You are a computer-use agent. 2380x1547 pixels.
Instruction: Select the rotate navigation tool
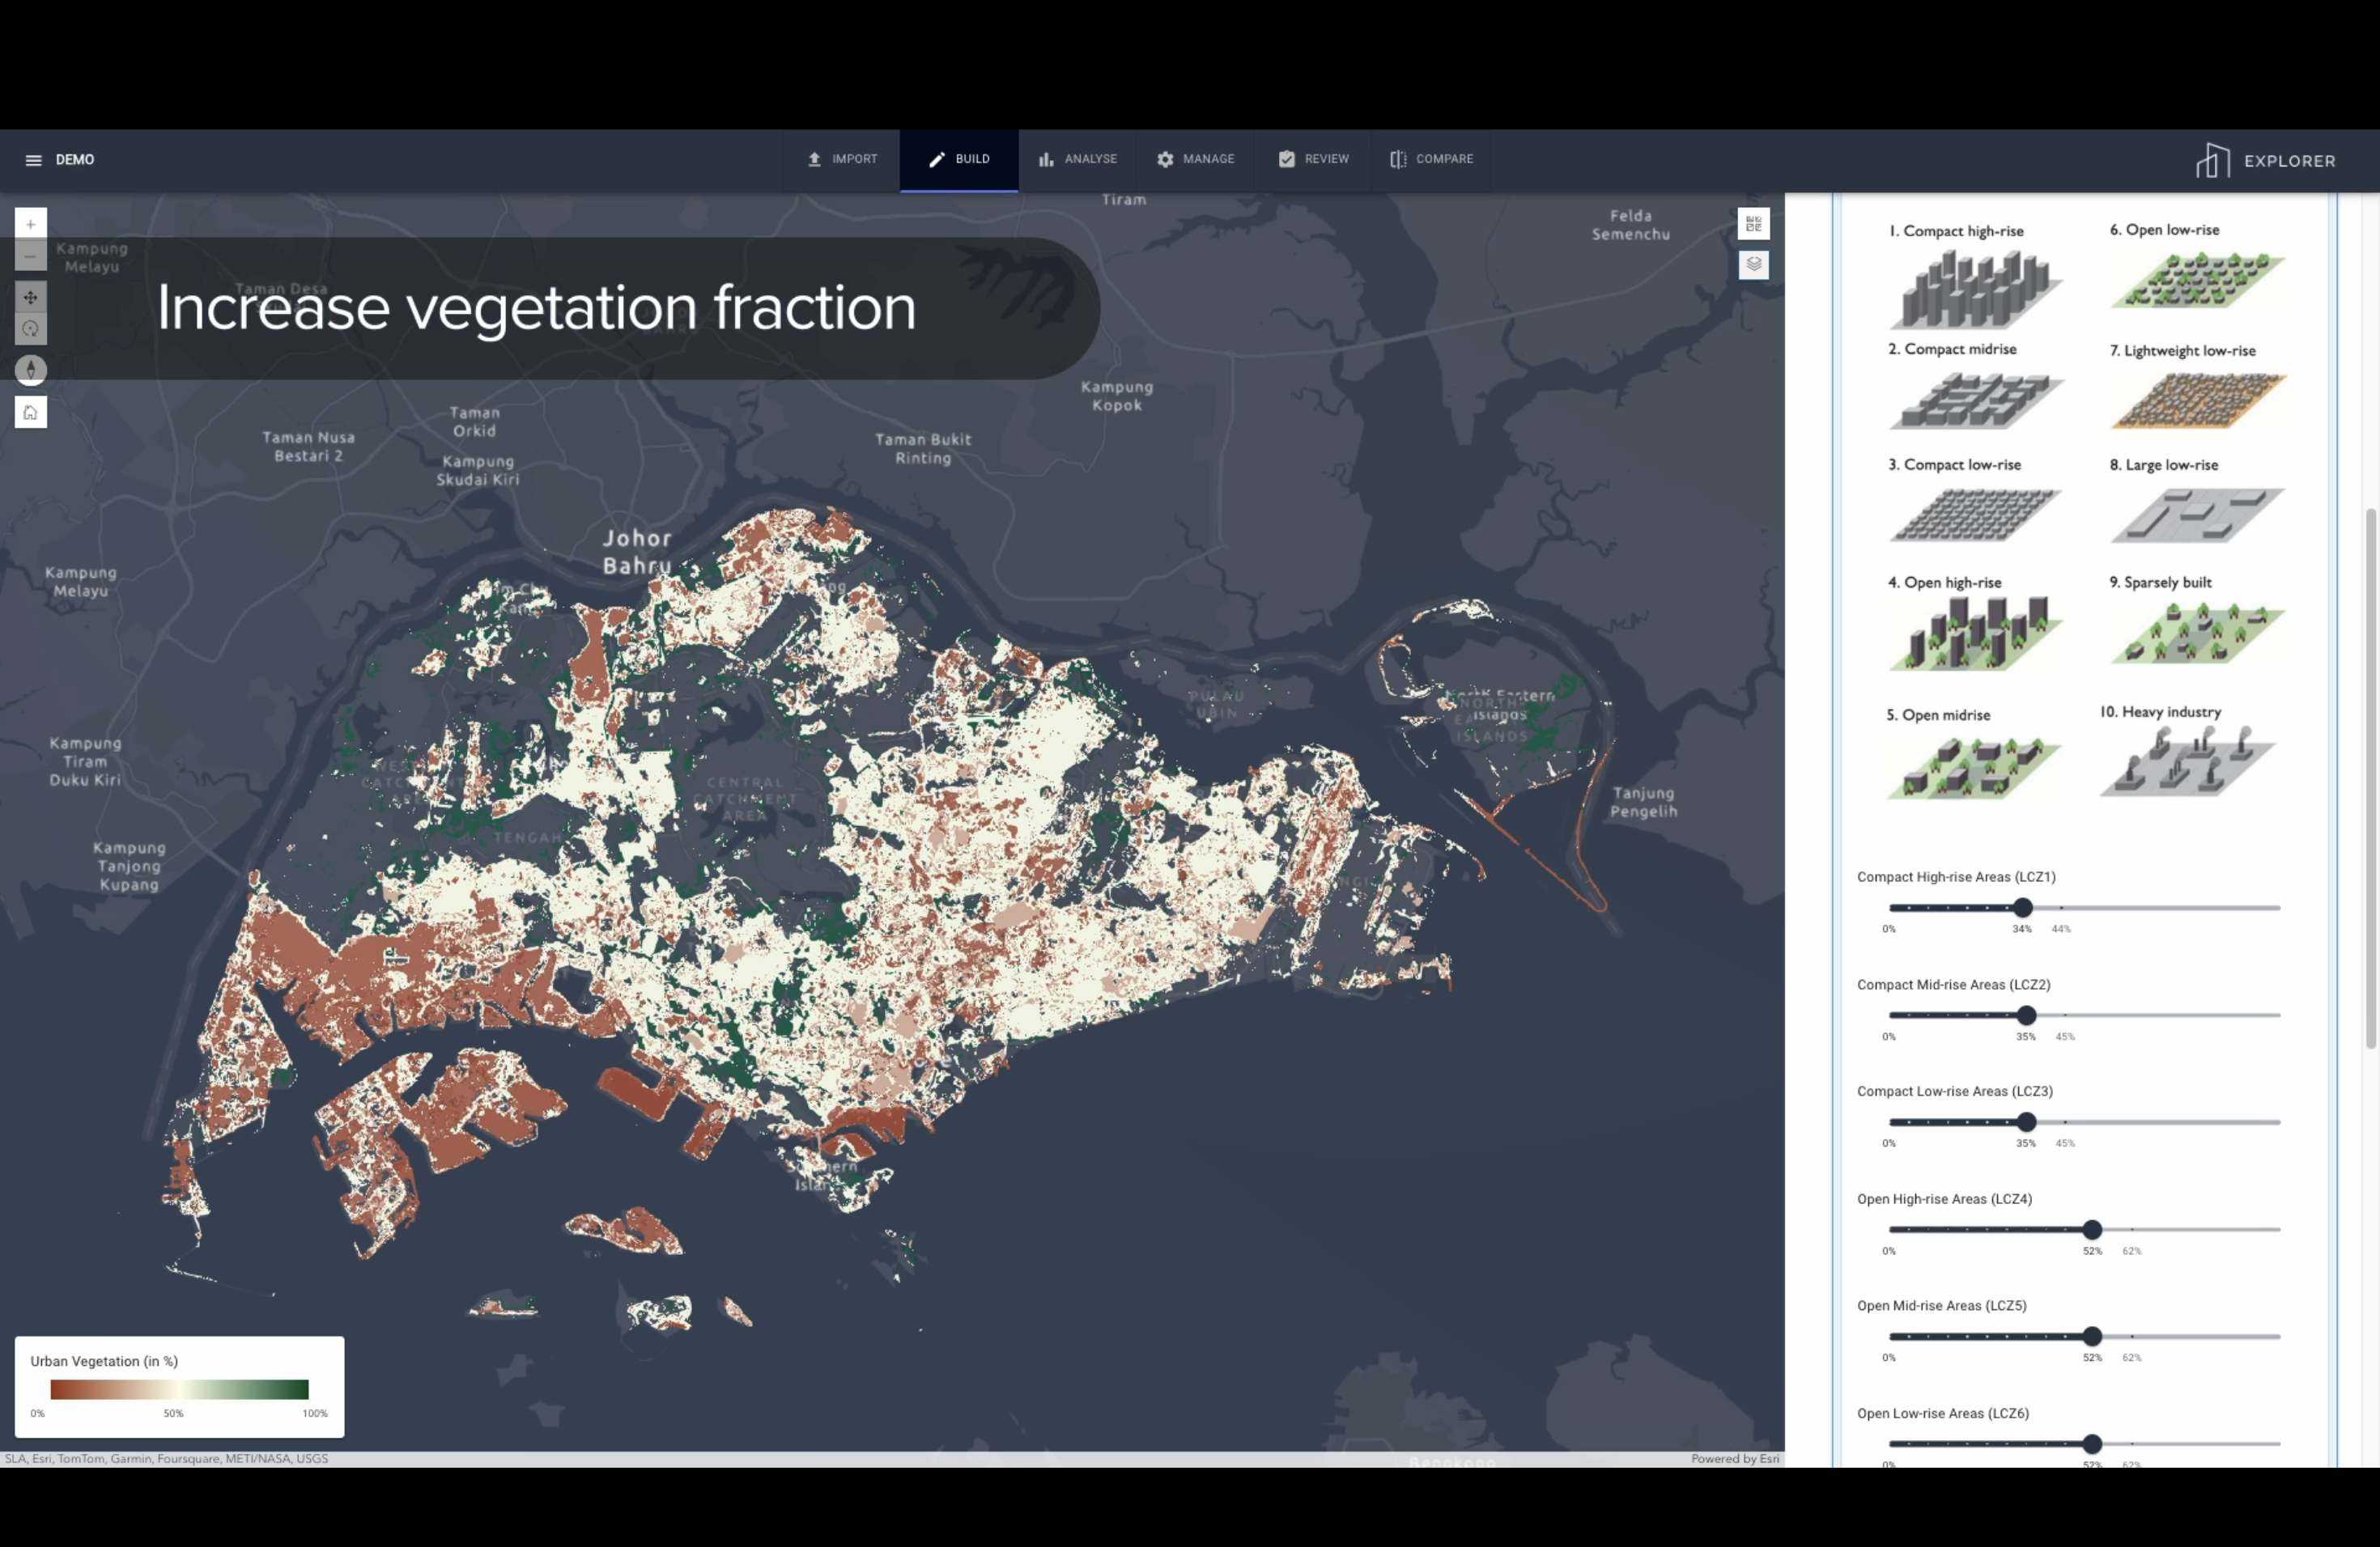[31, 328]
